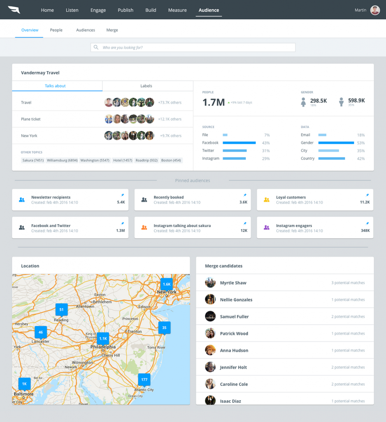Expand the +9.7K others for New York

[170, 135]
